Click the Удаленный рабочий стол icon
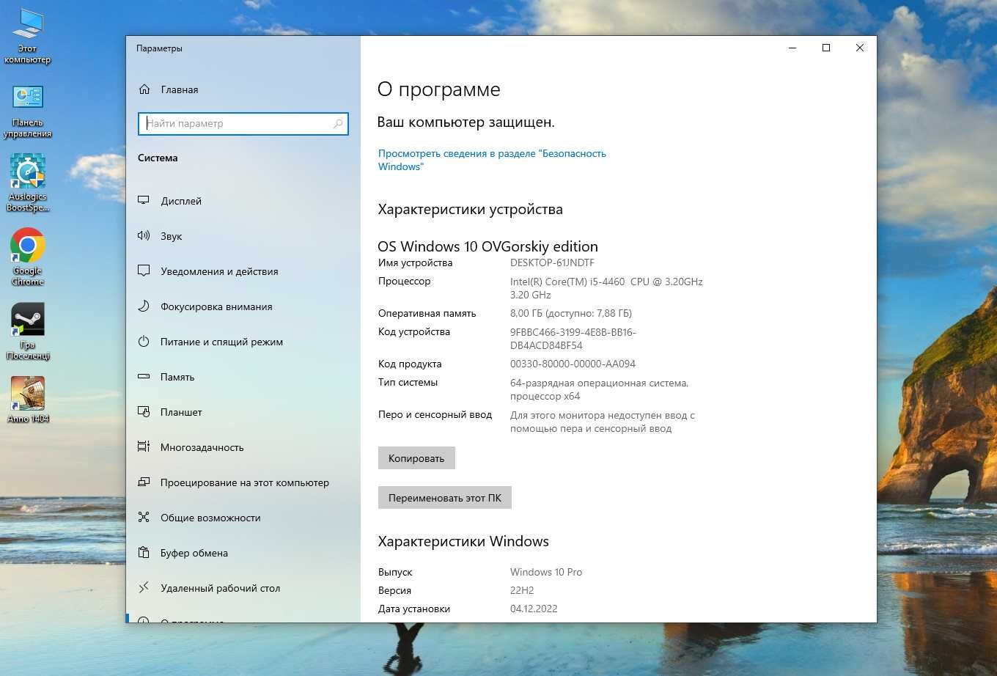The width and height of the screenshot is (997, 676). coord(144,588)
